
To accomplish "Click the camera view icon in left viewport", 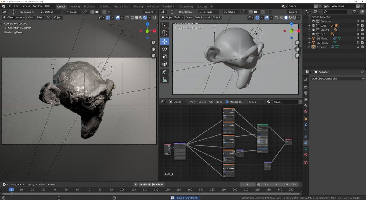I will pos(153,55).
